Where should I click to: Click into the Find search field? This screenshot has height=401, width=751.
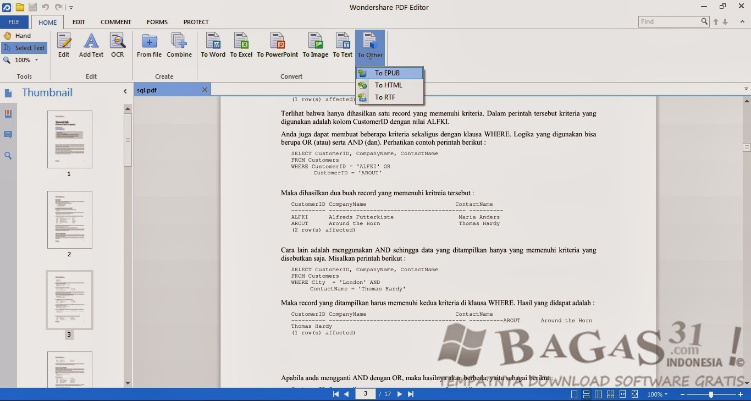click(669, 21)
